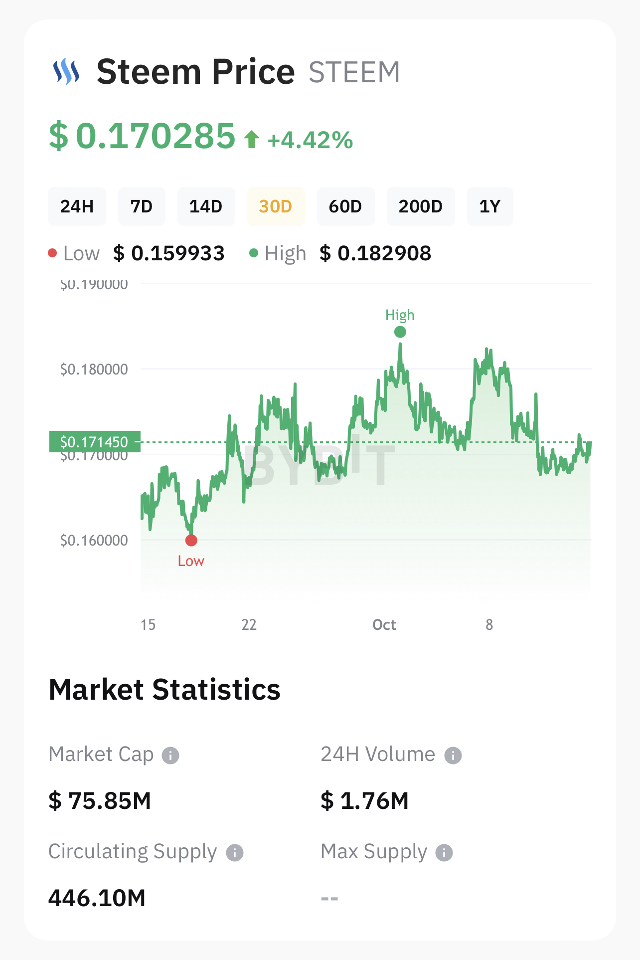Click the Circulating Supply info icon
Image resolution: width=640 pixels, height=960 pixels.
[x=235, y=853]
